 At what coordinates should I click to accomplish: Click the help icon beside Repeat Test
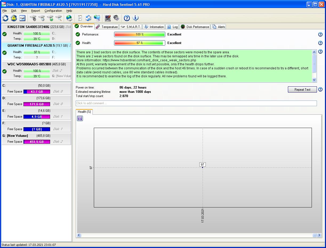pyautogui.click(x=320, y=90)
